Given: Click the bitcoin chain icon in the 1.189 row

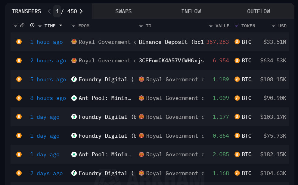Looking at the screenshot, I should point(19,79).
